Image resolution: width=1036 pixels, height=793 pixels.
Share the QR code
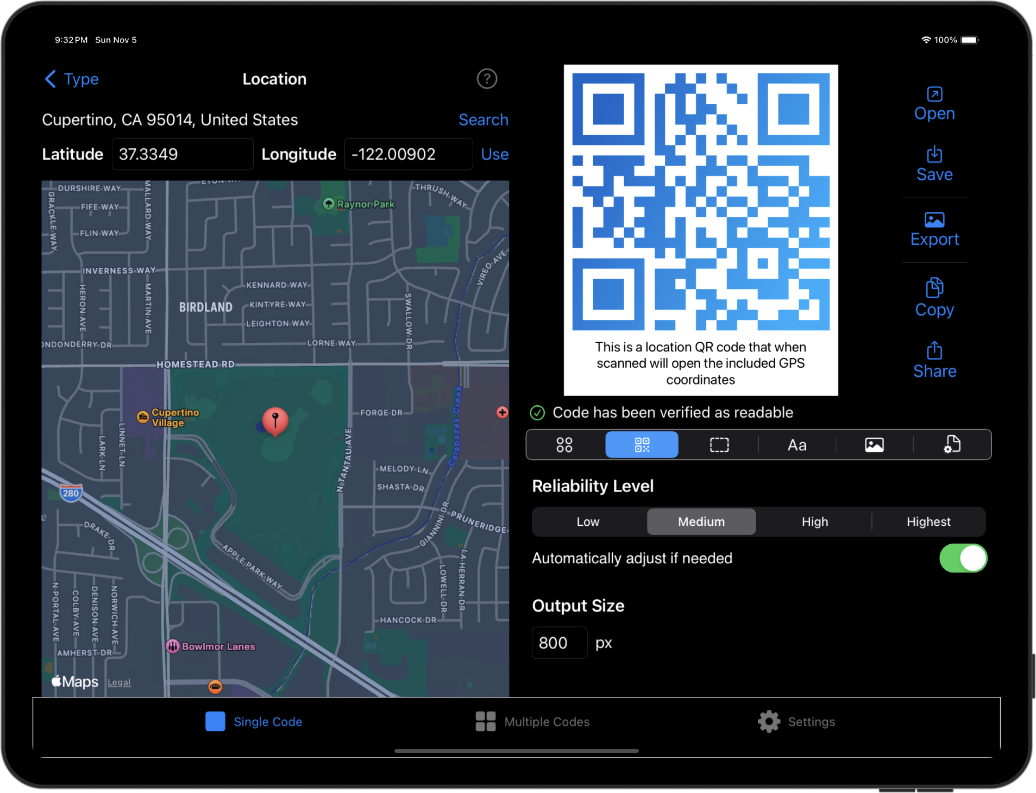[934, 360]
